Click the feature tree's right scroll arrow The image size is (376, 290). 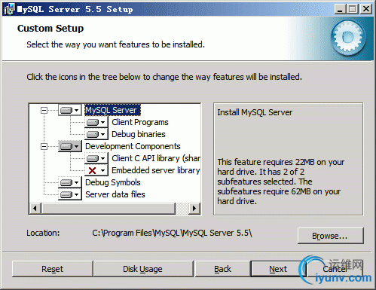pyautogui.click(x=194, y=209)
